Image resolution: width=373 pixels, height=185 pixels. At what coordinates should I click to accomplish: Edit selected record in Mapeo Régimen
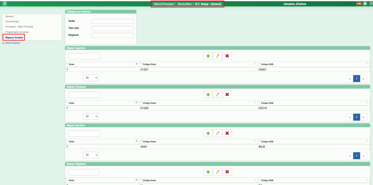(x=217, y=172)
